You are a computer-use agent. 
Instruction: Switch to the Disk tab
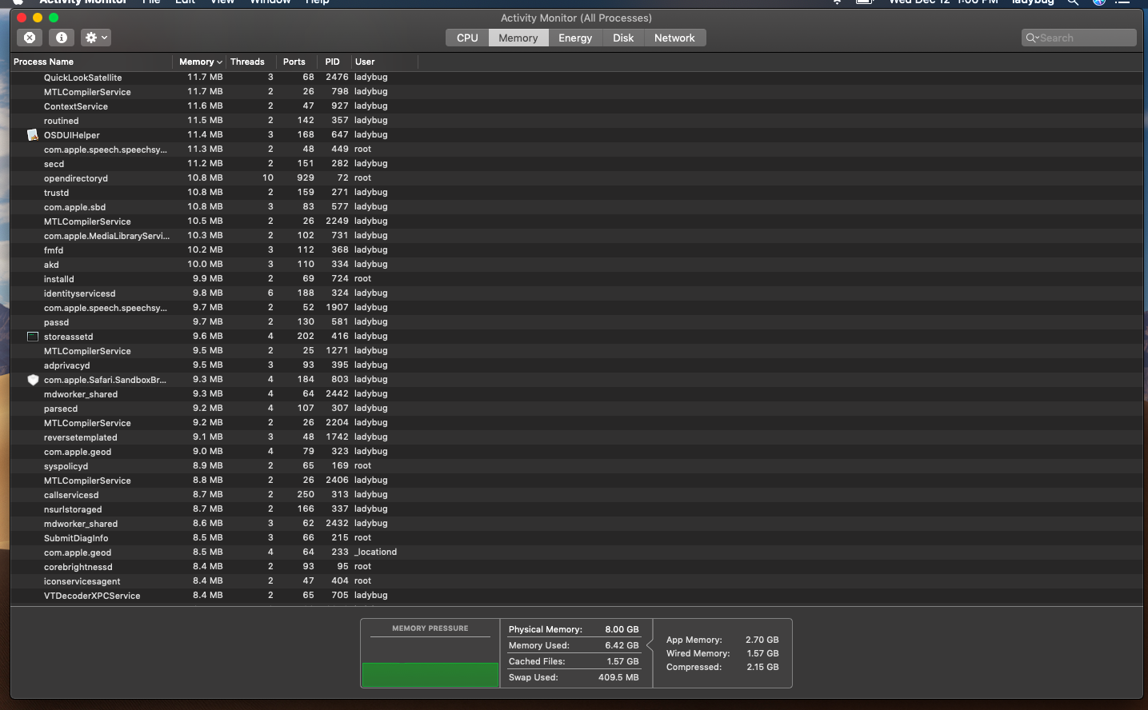[623, 38]
